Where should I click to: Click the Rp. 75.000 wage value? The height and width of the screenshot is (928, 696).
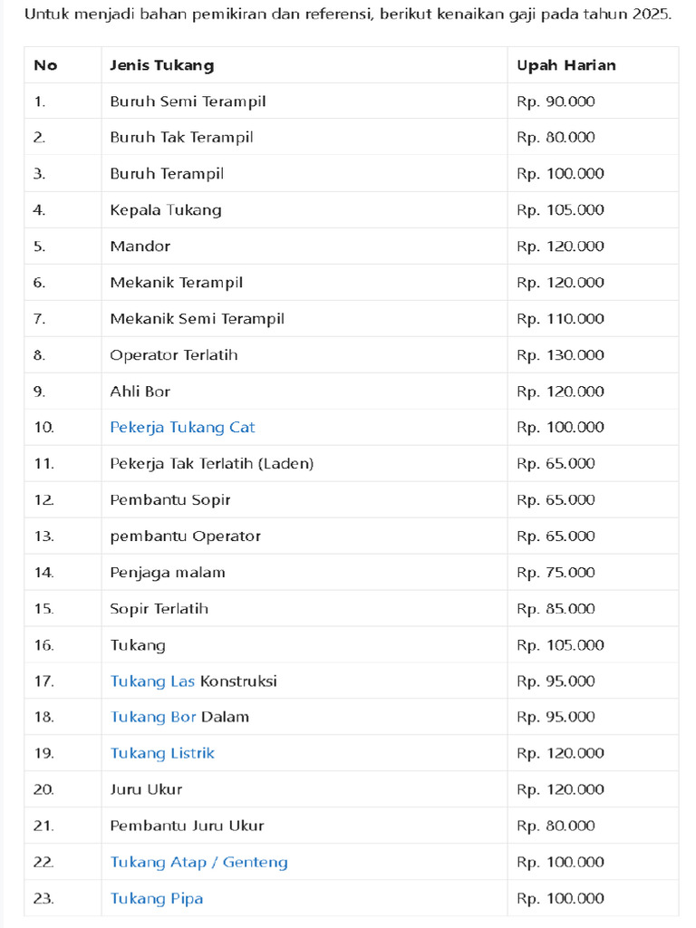556,573
